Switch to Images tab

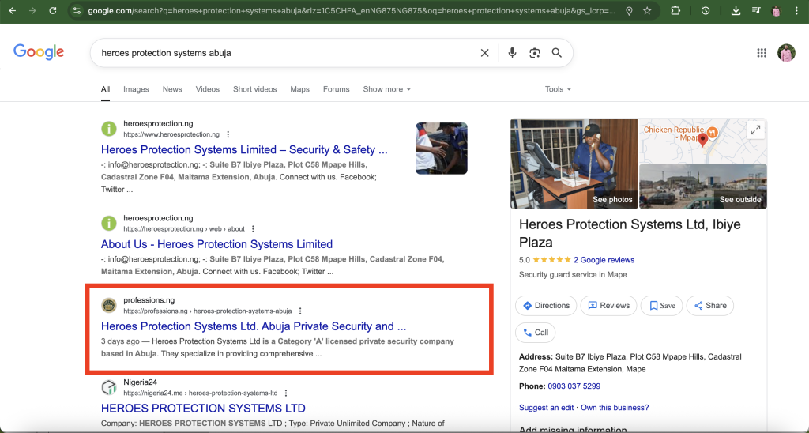point(136,89)
